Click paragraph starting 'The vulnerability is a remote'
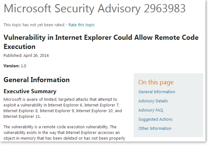 click(x=64, y=133)
